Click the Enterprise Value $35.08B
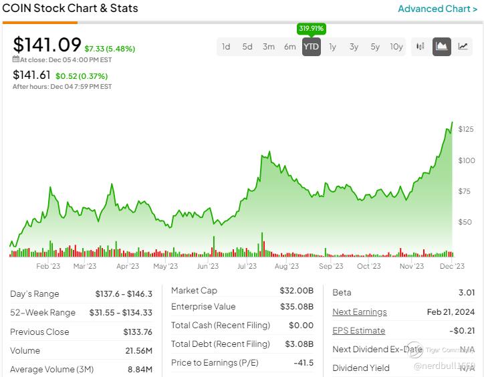The height and width of the screenshot is (377, 484). coord(297,307)
